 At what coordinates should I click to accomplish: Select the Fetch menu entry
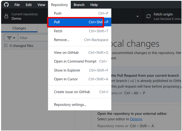coord(80,31)
